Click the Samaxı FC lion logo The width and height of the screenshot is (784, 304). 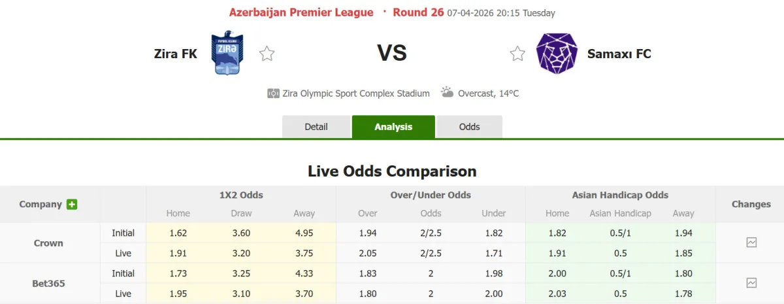point(557,53)
